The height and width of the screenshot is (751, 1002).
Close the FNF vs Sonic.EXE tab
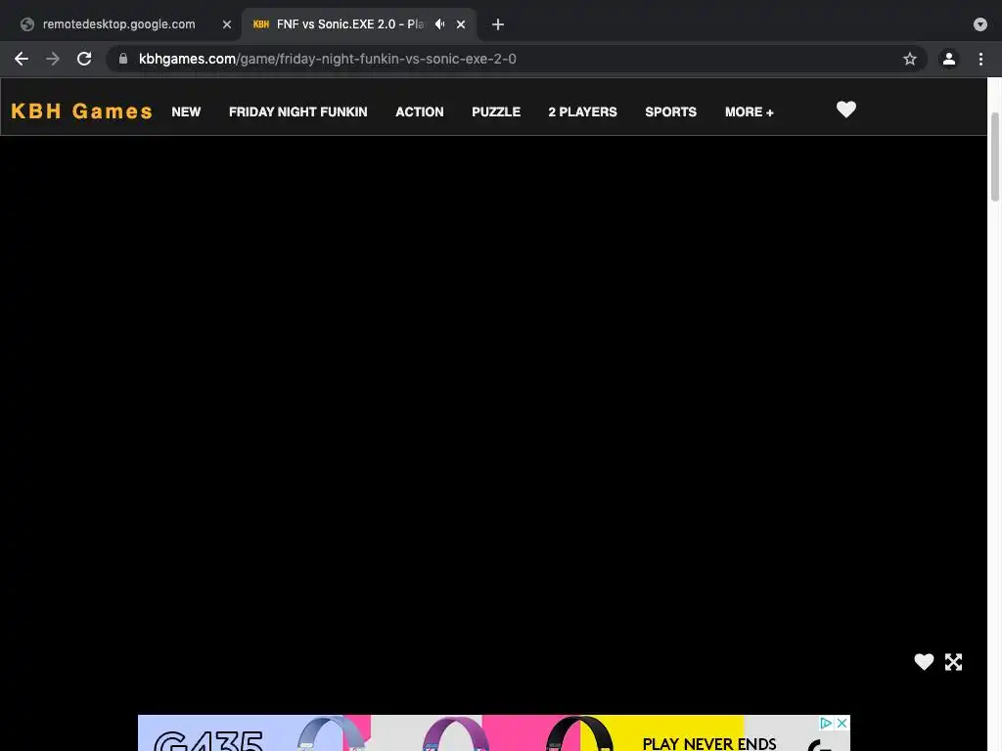point(461,24)
